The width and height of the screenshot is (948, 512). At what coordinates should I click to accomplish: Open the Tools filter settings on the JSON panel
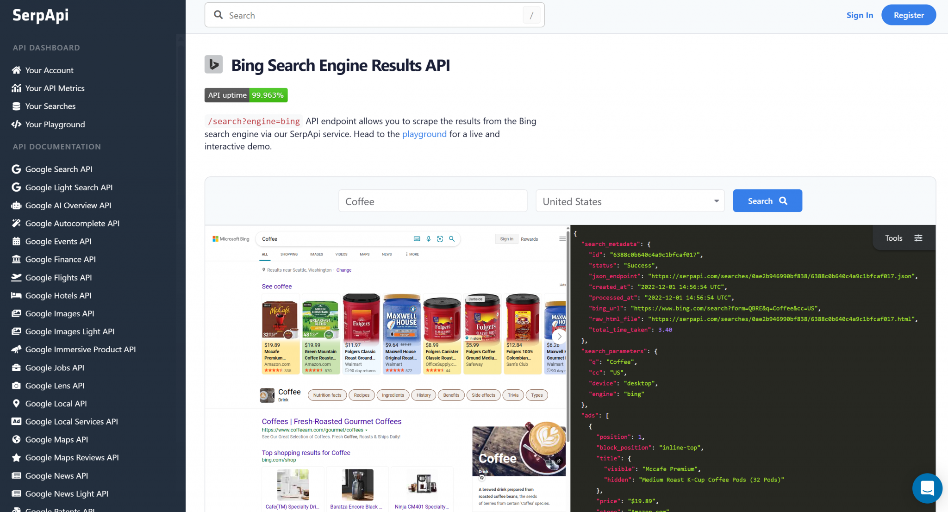coord(919,237)
